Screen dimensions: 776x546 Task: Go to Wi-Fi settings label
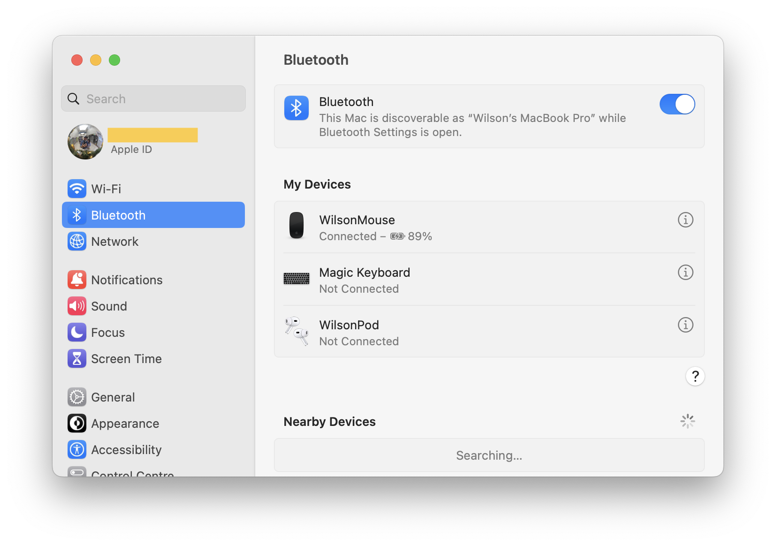pos(106,189)
